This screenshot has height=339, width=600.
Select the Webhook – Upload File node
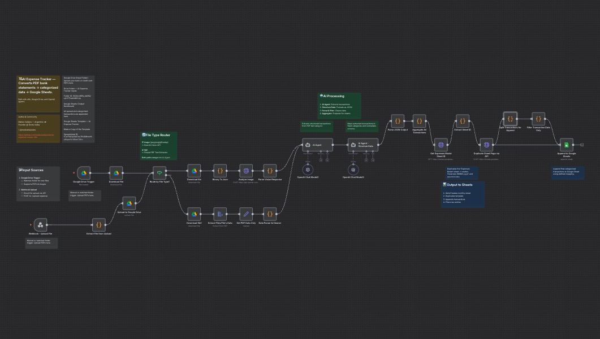point(40,225)
